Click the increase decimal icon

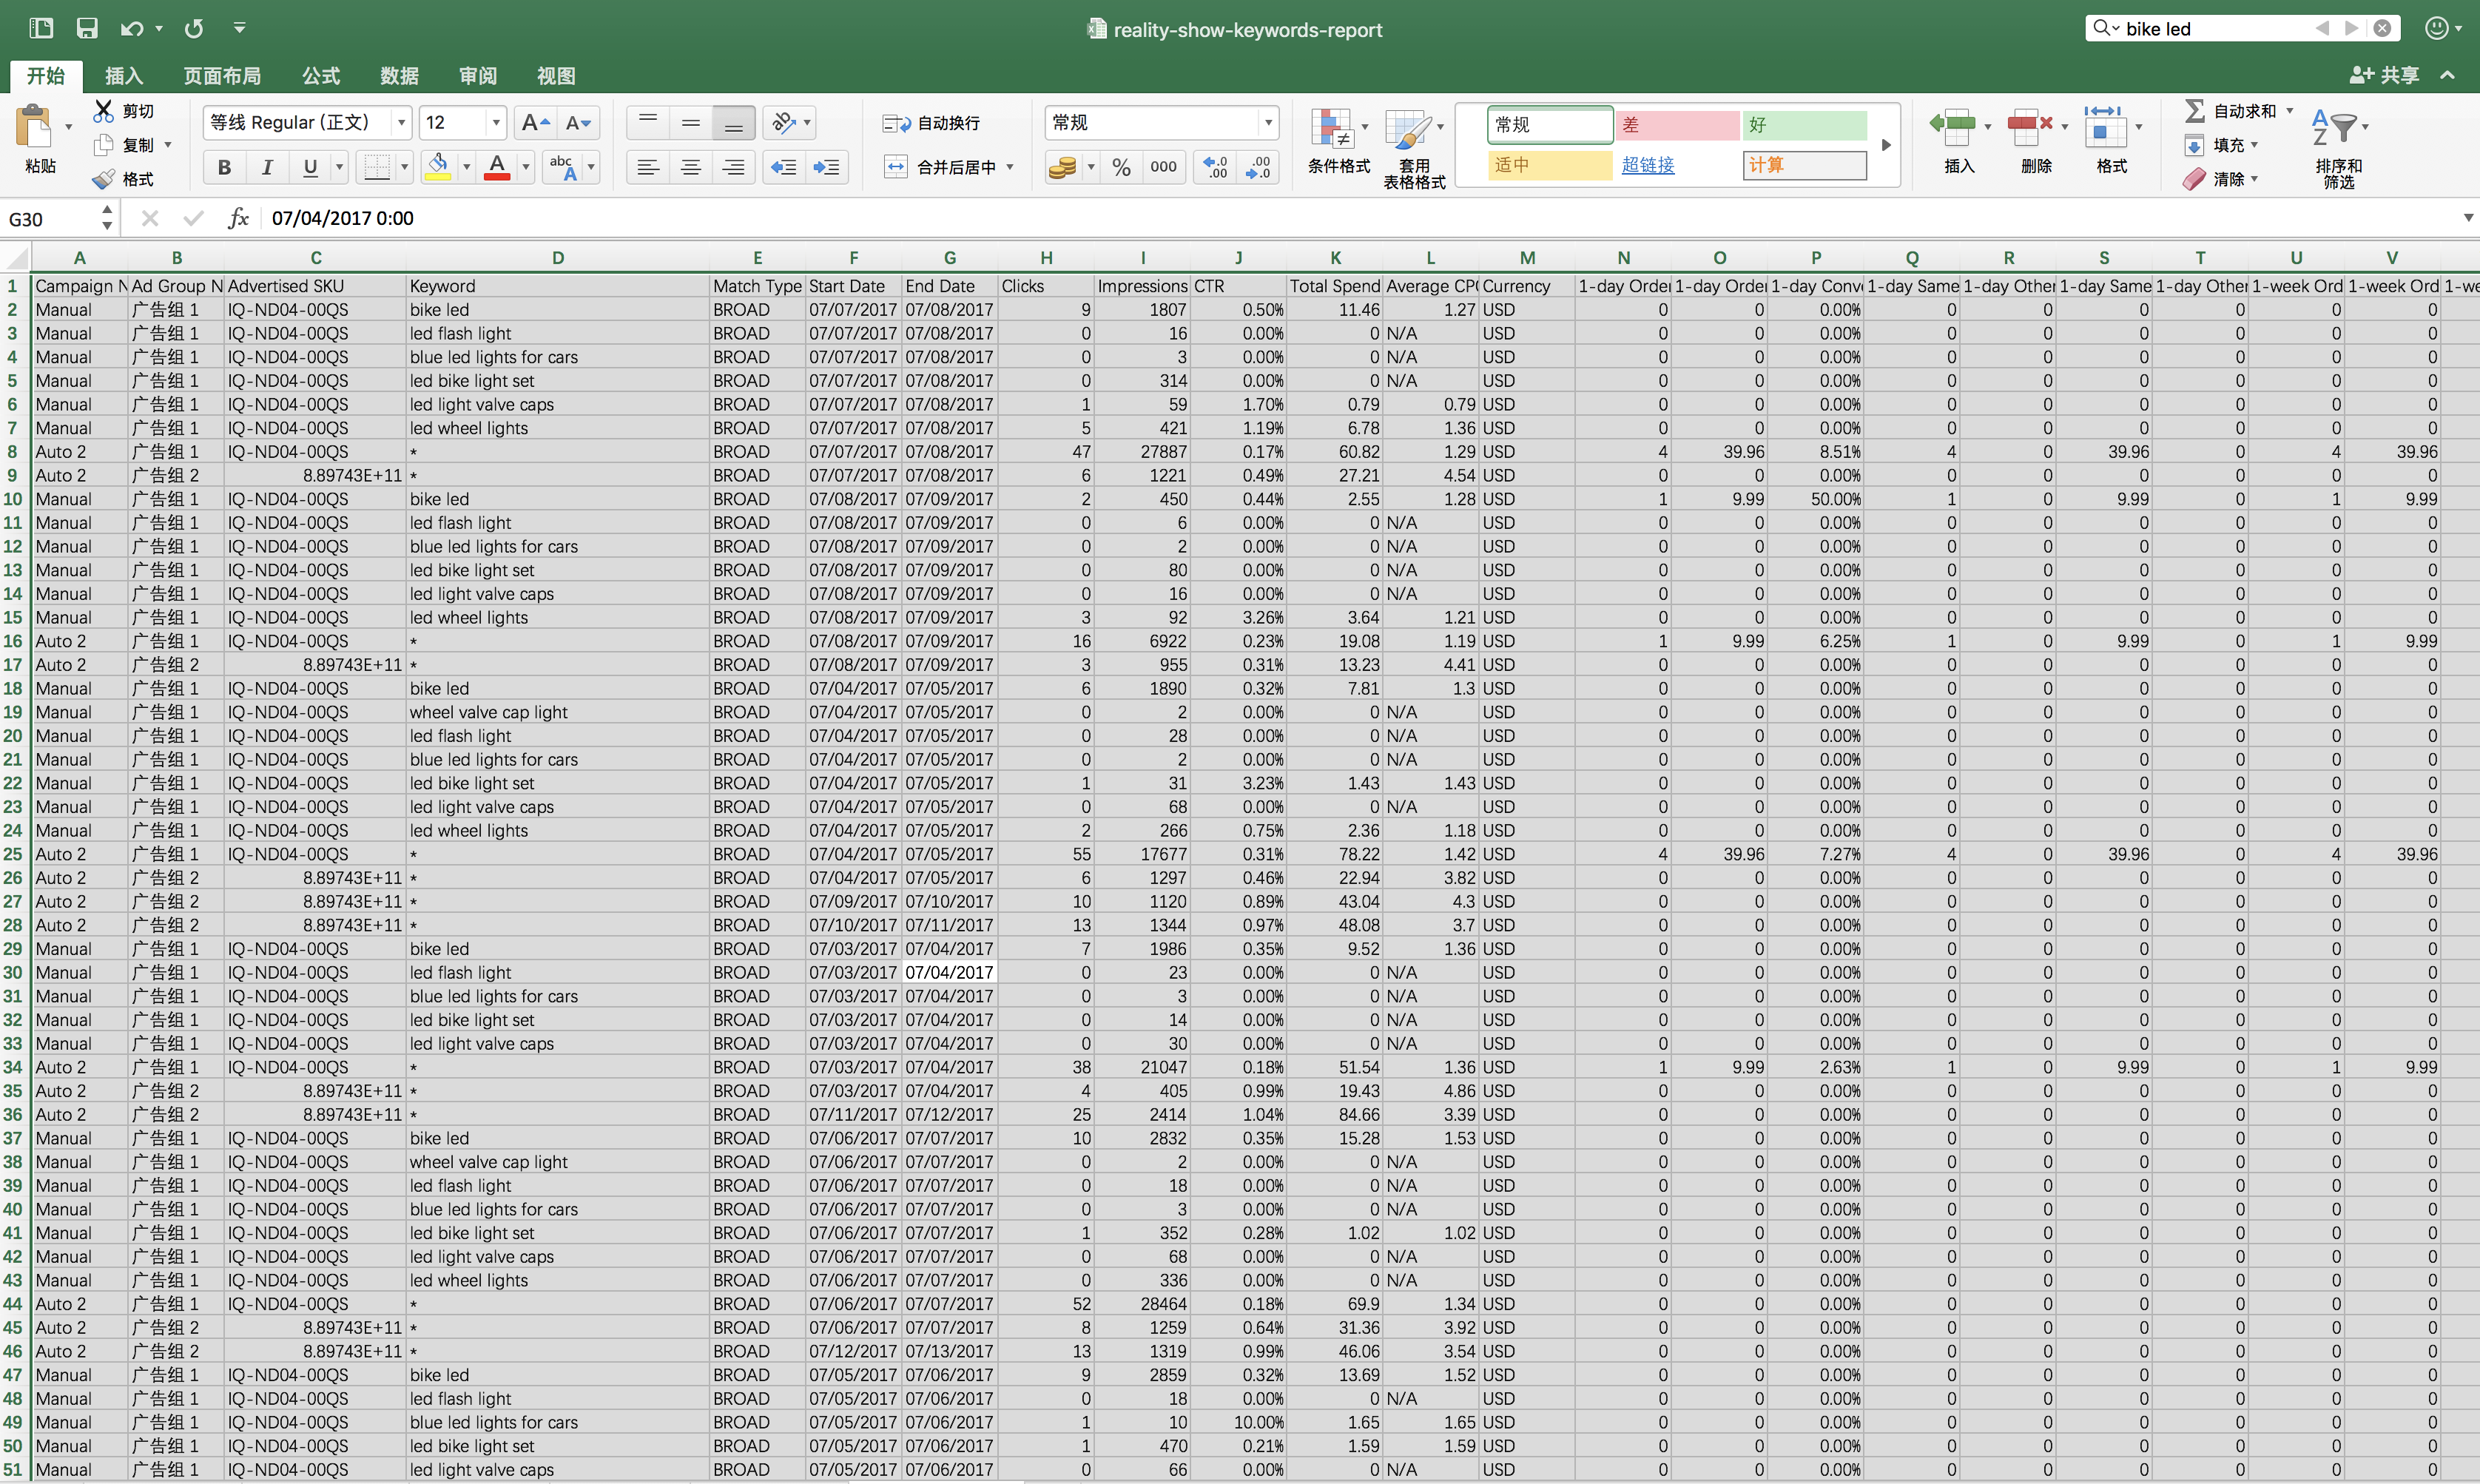click(x=1215, y=167)
